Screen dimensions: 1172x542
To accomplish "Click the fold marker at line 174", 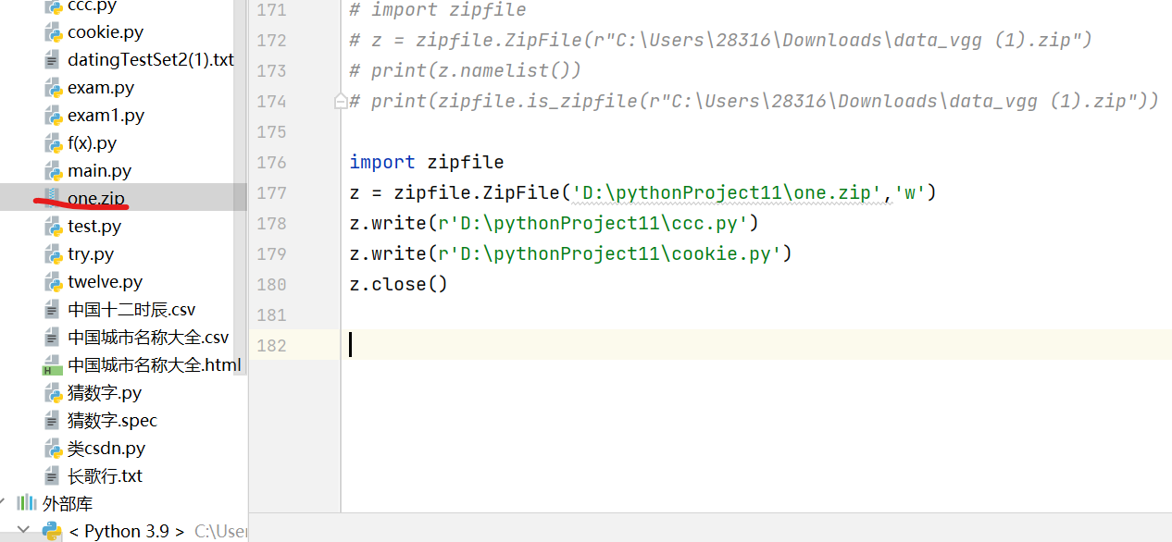I will pyautogui.click(x=341, y=101).
